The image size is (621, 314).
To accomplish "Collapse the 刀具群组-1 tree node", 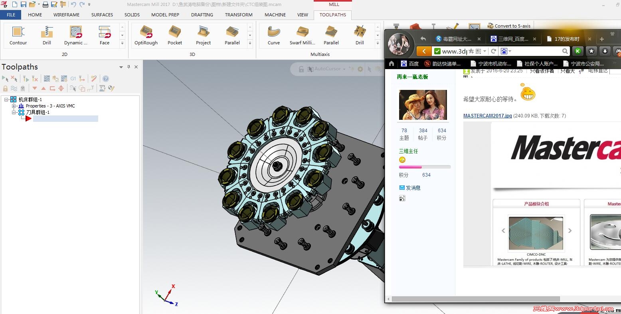I will tap(14, 112).
